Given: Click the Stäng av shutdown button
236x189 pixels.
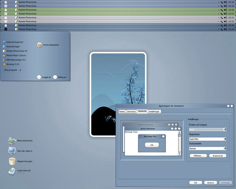Looking at the screenshot, I should pos(60,77).
